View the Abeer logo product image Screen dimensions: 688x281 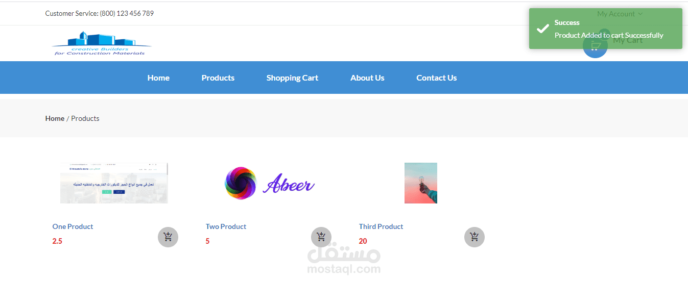click(270, 183)
